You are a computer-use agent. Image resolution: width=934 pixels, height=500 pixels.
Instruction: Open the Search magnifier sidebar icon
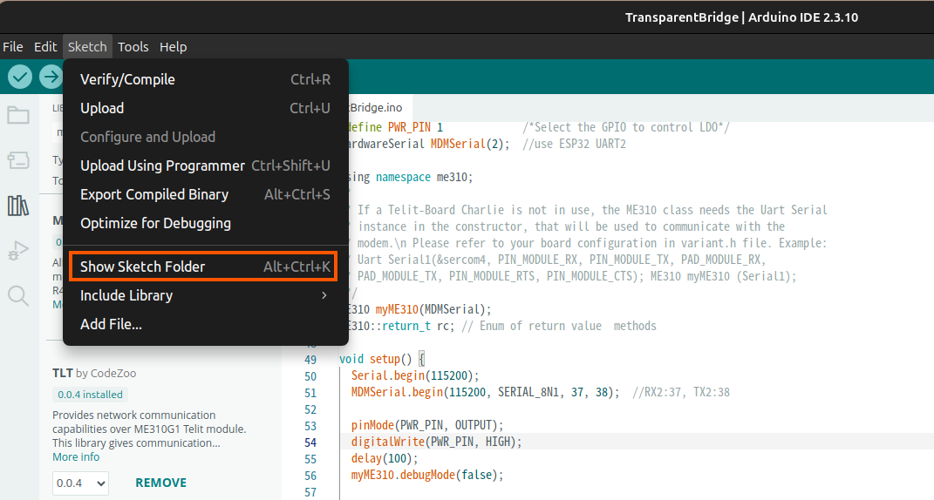pyautogui.click(x=17, y=295)
